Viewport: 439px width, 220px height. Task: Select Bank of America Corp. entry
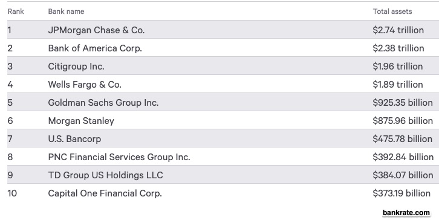click(95, 48)
